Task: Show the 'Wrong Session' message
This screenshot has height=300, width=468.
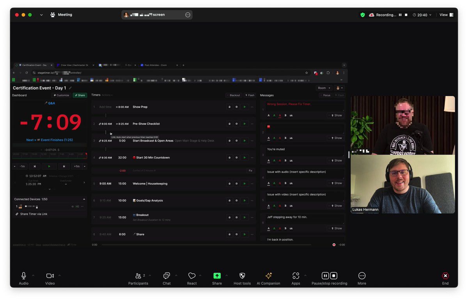Action: pyautogui.click(x=336, y=115)
